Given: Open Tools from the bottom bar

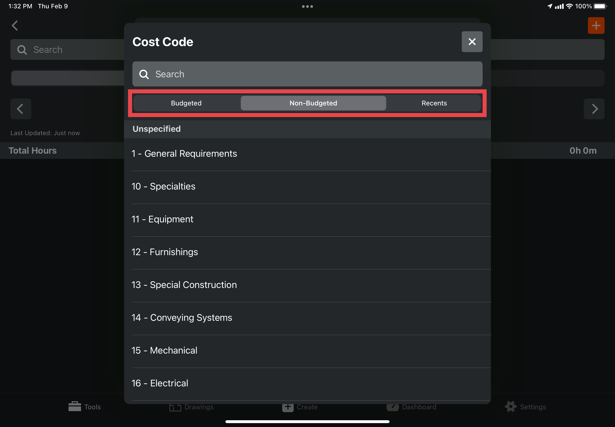Looking at the screenshot, I should [85, 407].
